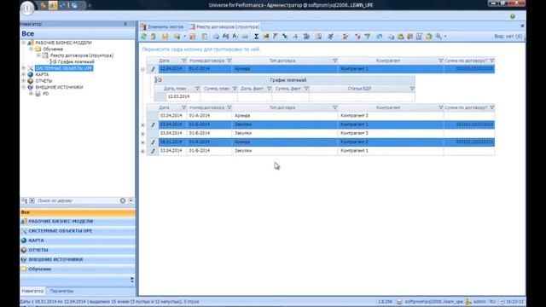Click the filter icon in the Дата, факт column

[x=270, y=89]
